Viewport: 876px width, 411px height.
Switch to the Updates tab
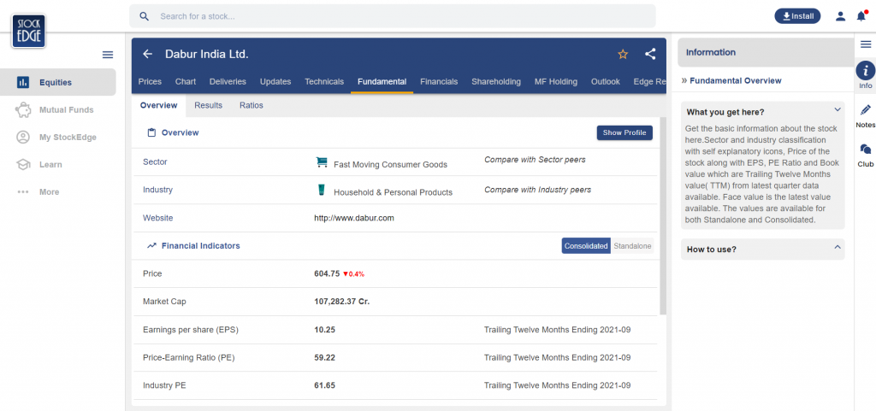click(275, 81)
